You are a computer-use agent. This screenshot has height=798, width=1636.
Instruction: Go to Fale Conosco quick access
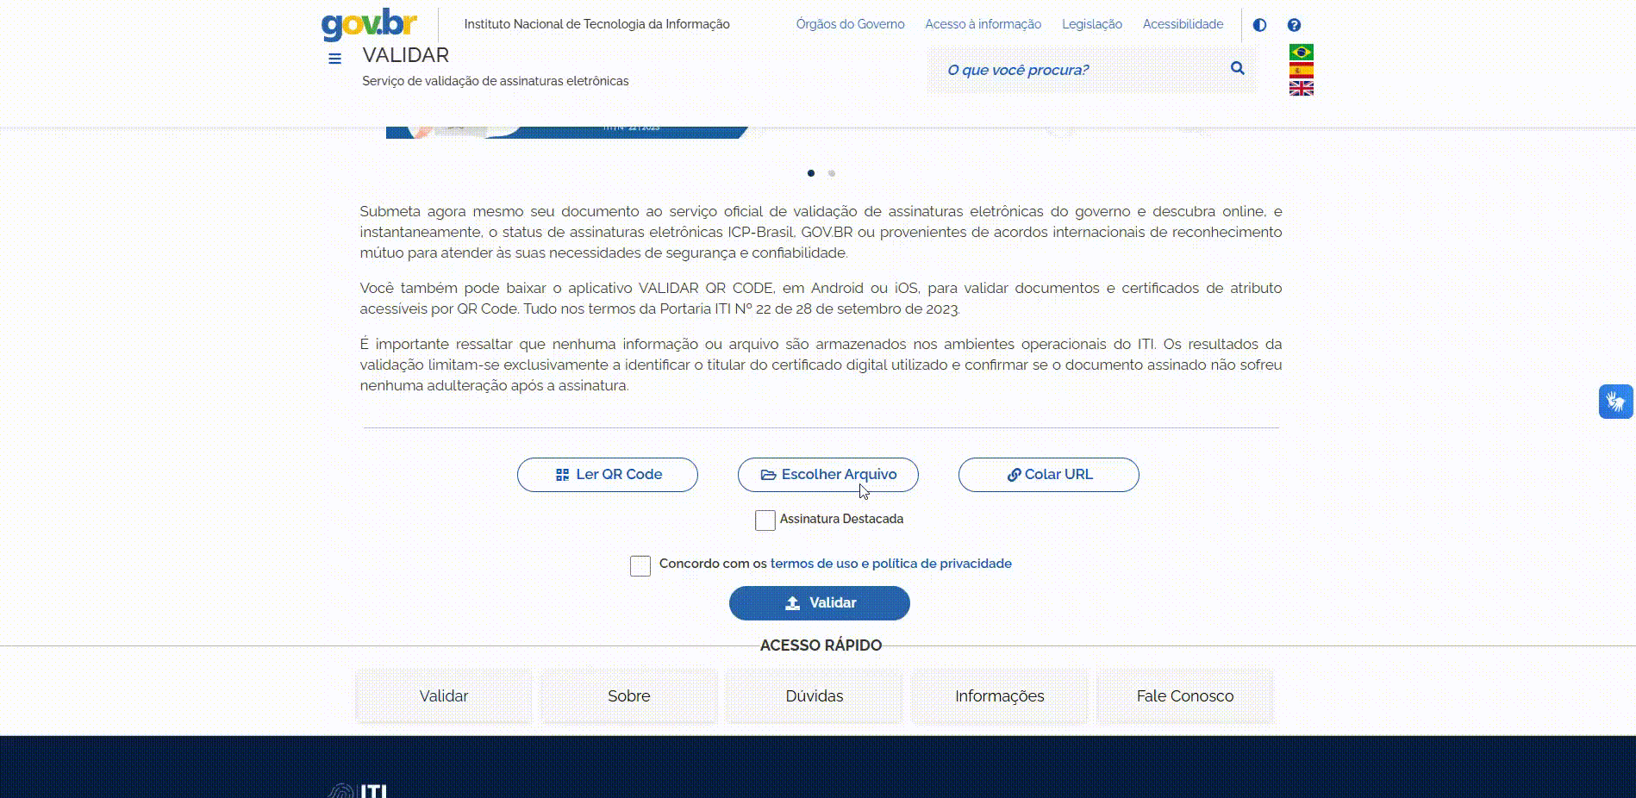coord(1184,695)
